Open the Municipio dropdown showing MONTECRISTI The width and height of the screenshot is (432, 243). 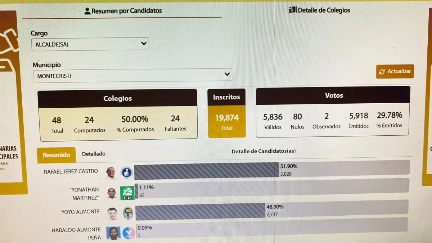tap(132, 76)
